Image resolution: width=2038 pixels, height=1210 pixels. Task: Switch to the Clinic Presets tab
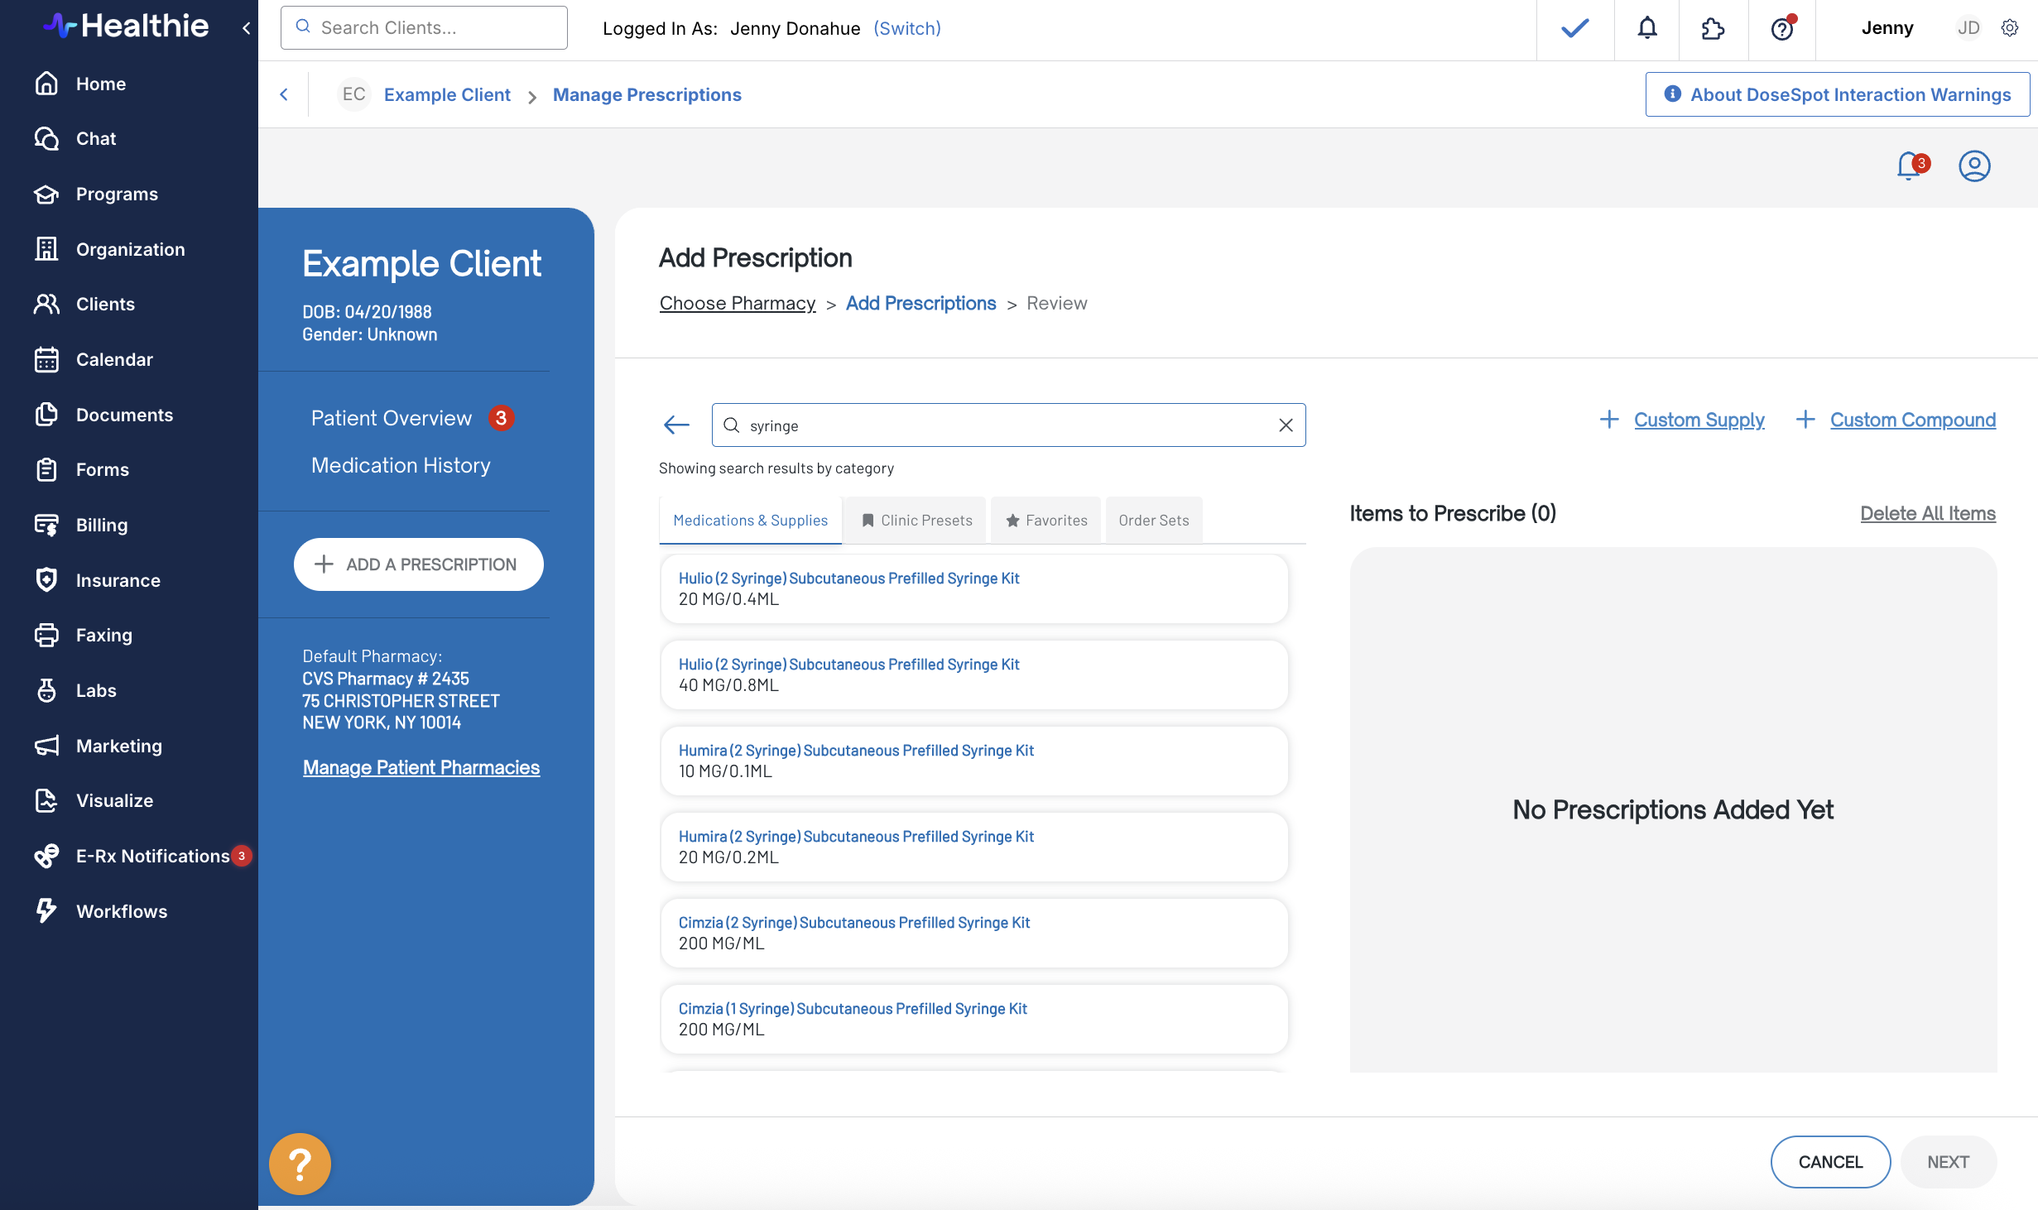916,520
